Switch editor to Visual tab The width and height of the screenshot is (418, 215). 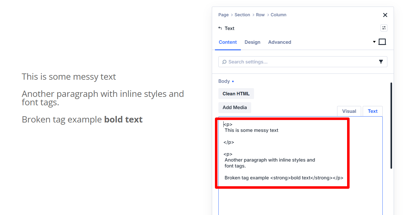[349, 111]
